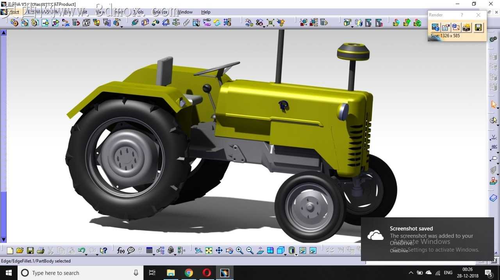The height and width of the screenshot is (280, 500).
Task: Show hidden system tray icons chevron
Action: point(411,273)
